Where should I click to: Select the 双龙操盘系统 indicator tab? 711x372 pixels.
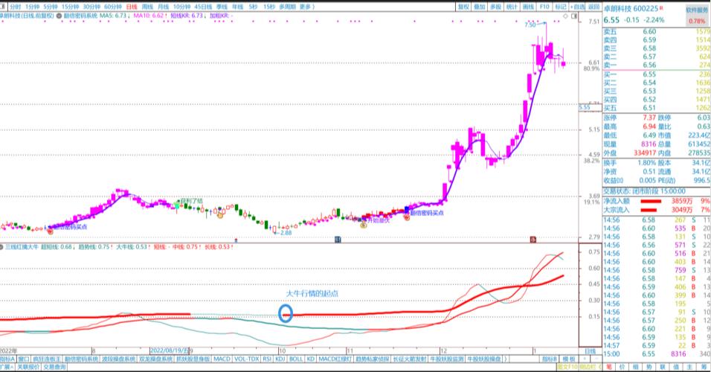[x=155, y=359]
